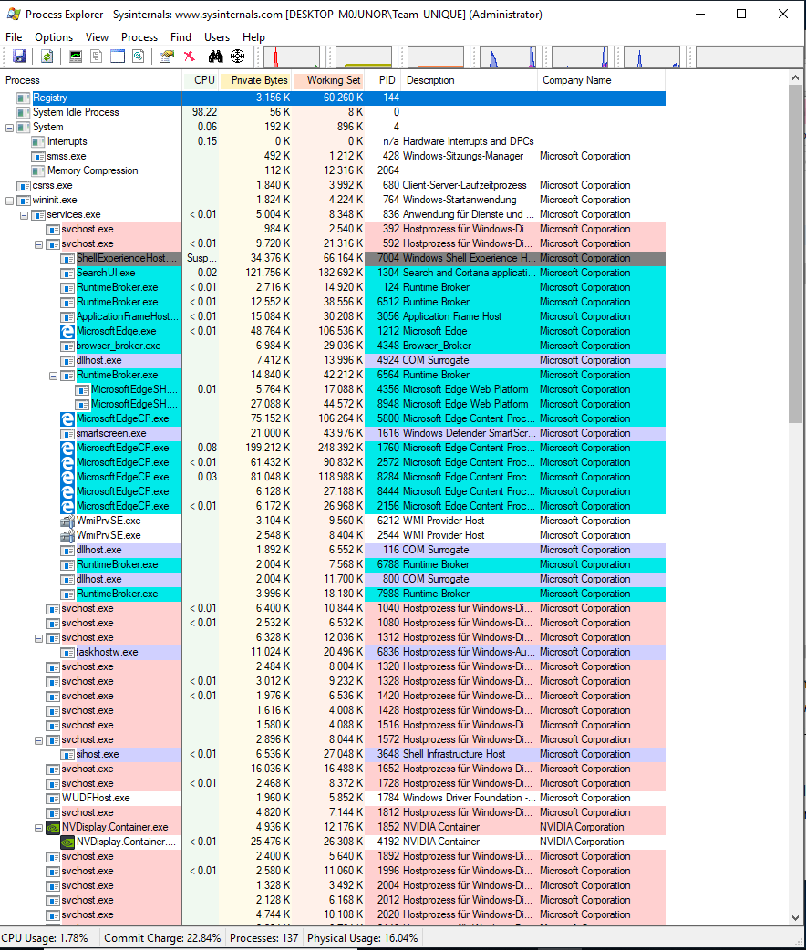Select the Registry process row
Viewport: 806px width, 950px height.
coord(333,98)
